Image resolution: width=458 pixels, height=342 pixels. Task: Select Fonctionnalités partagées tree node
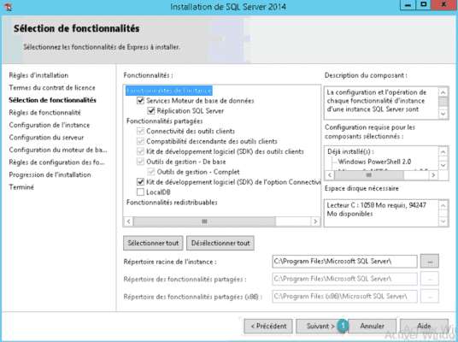pos(164,121)
